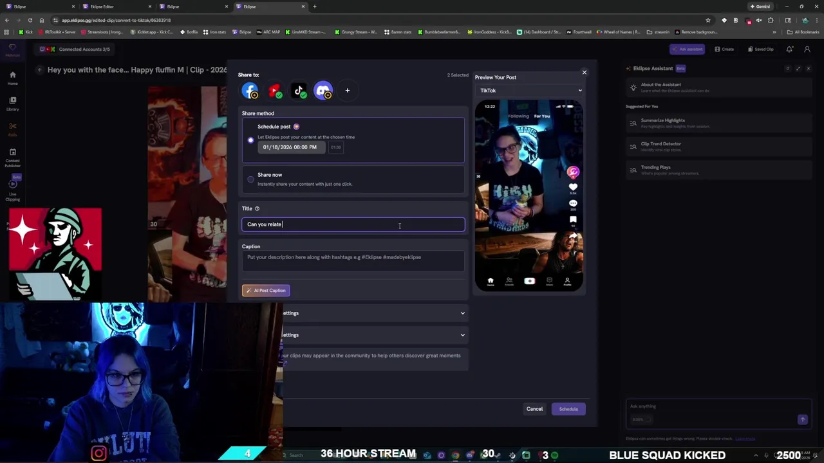Select the Discord share account icon
Viewport: 824px width, 463px height.
323,91
